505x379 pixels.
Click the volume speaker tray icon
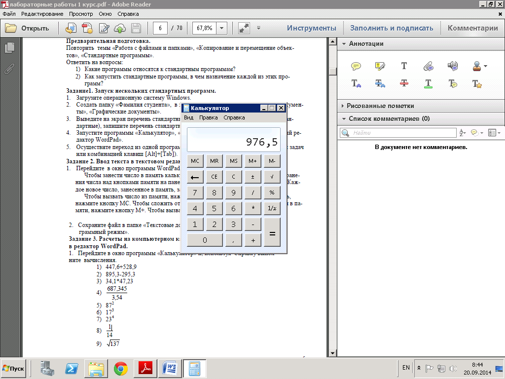453,368
